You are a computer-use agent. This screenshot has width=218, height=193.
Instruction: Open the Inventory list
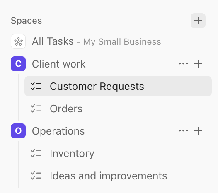click(118, 153)
